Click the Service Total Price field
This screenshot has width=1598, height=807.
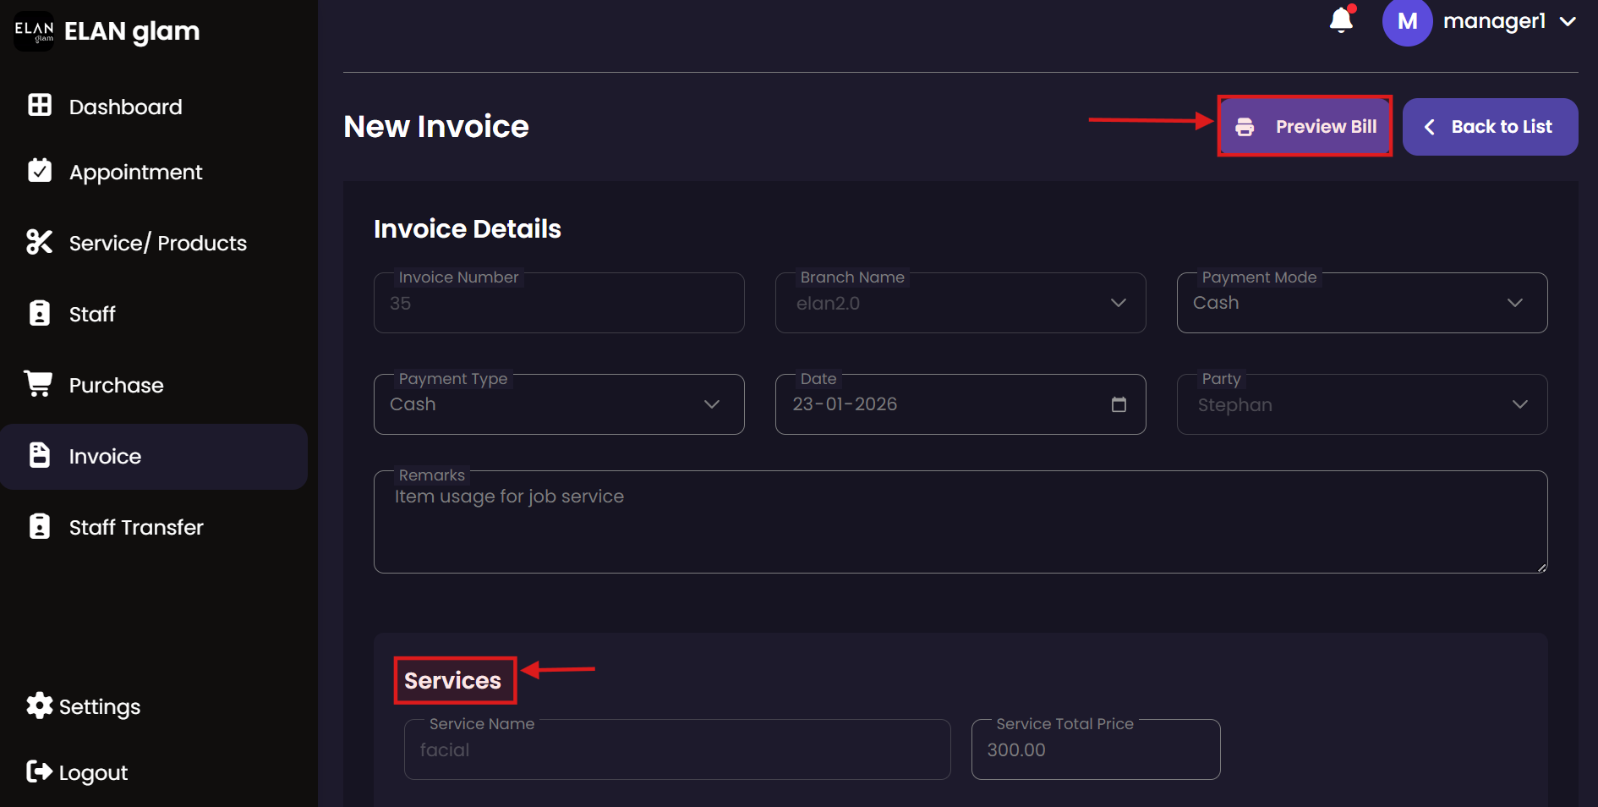pos(1095,750)
